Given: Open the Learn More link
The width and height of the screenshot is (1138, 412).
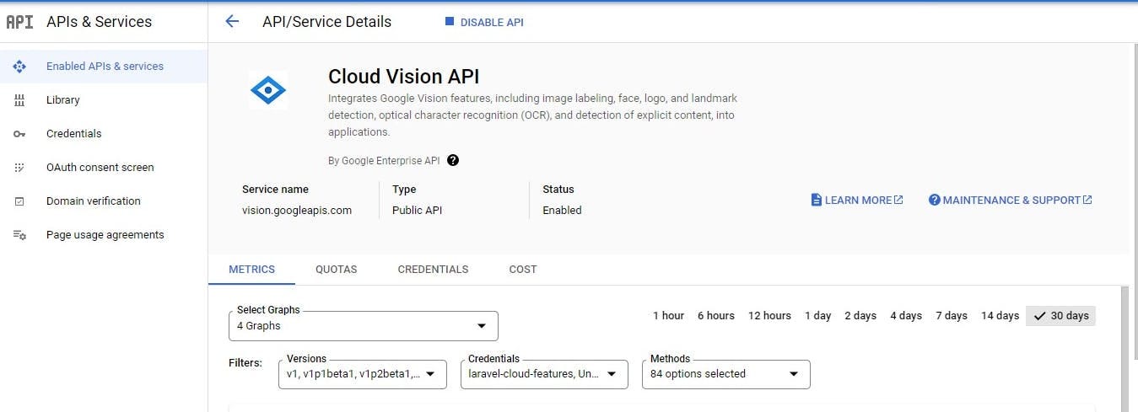Looking at the screenshot, I should pyautogui.click(x=857, y=201).
